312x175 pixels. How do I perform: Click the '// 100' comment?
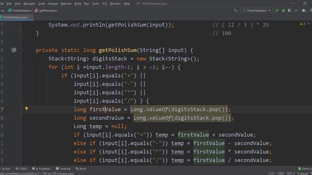pyautogui.click(x=222, y=33)
